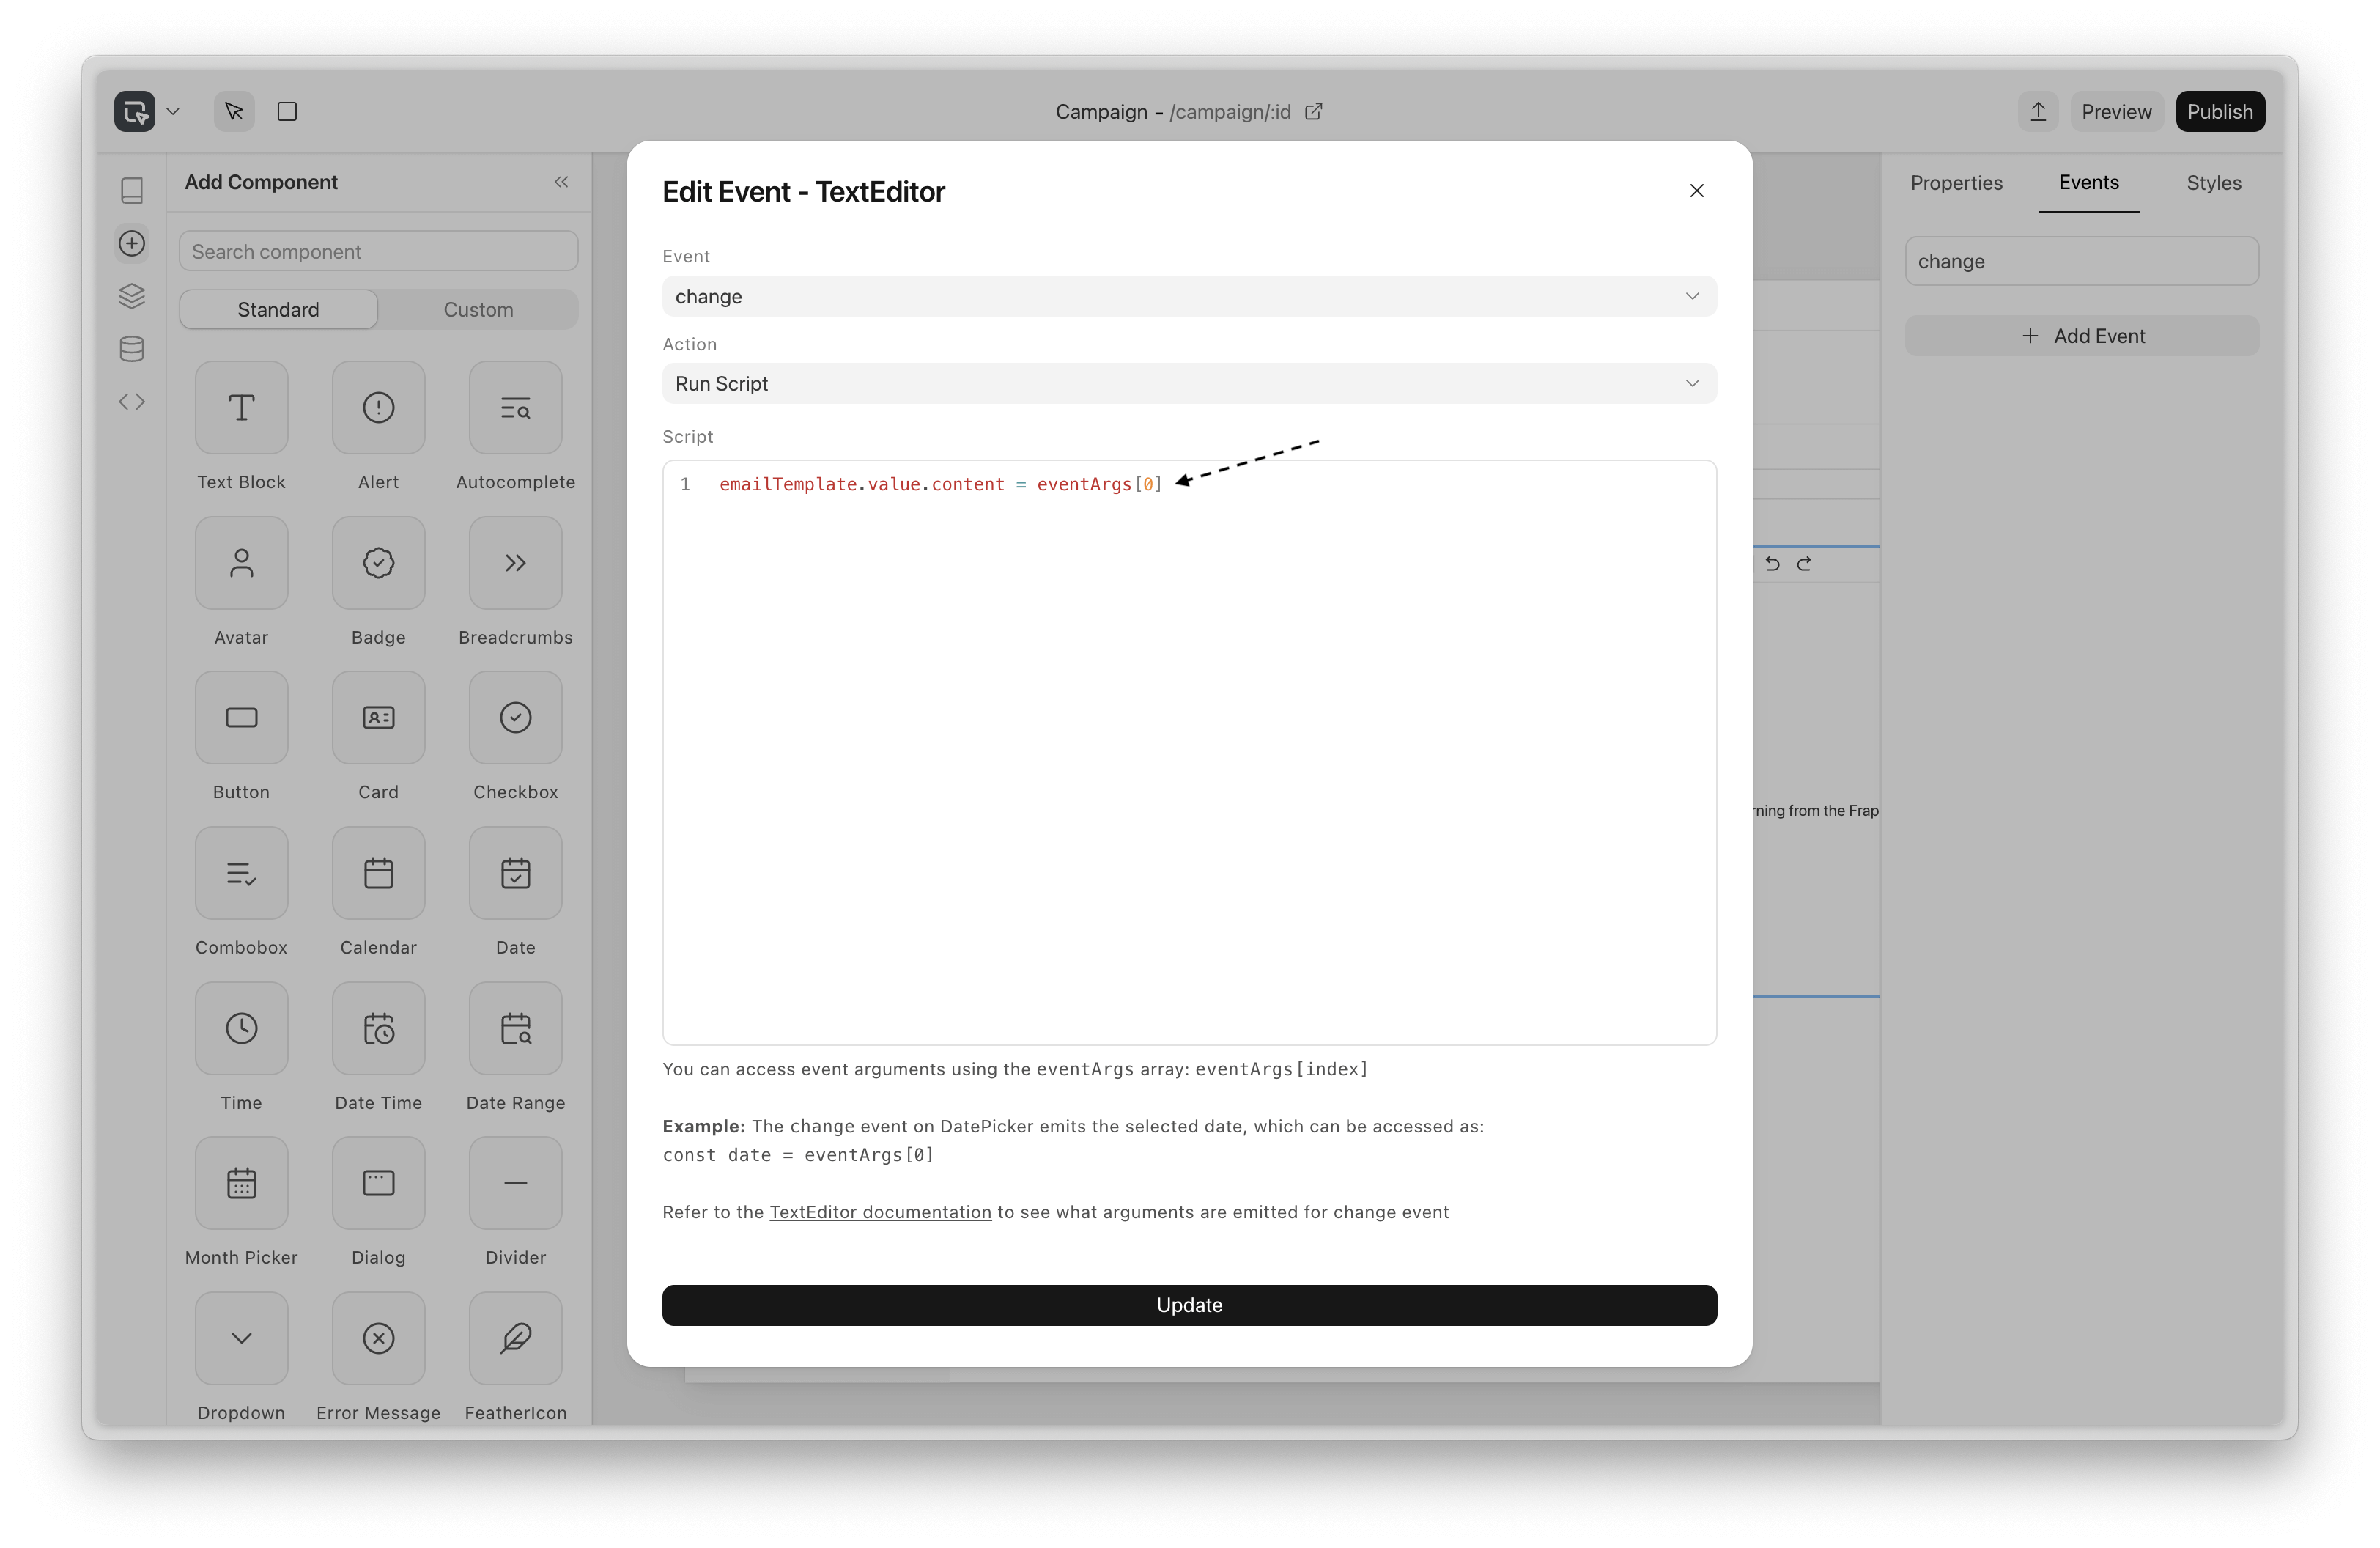Click the Calendar component icon
Viewport: 2380px width, 1548px height.
coord(378,873)
